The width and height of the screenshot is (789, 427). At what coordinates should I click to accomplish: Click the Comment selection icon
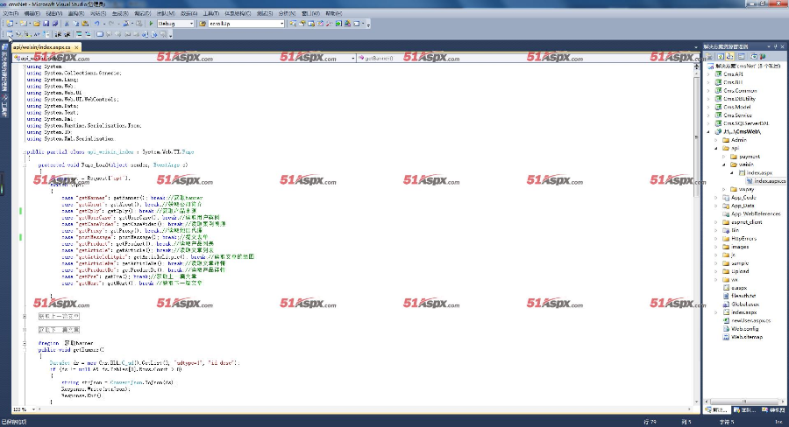coord(79,34)
